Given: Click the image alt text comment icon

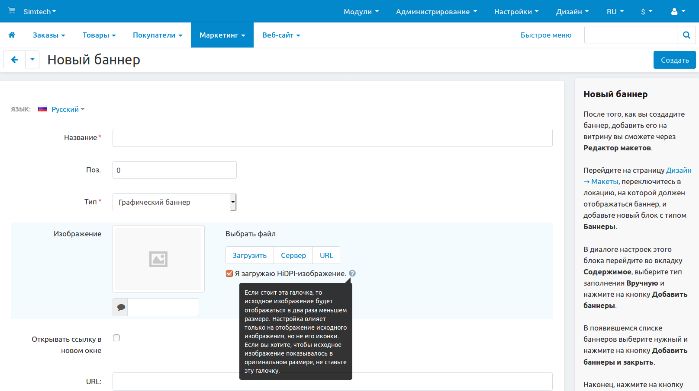Looking at the screenshot, I should (x=121, y=307).
